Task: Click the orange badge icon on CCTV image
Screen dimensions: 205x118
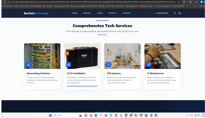Action: tap(67, 53)
